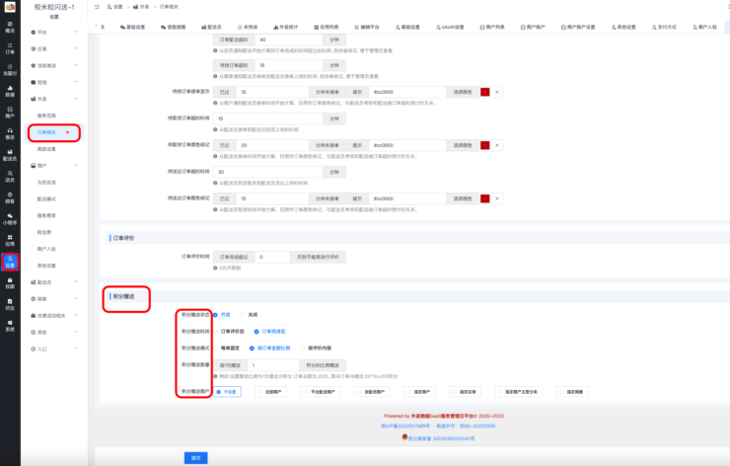The image size is (730, 466).
Task: Choose 每单固定 for 积分赠送模式
Action: pyautogui.click(x=216, y=348)
